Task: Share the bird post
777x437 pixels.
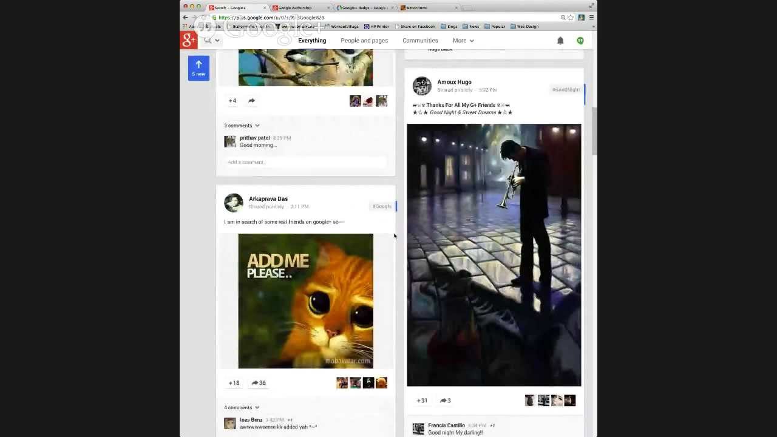Action: (251, 101)
